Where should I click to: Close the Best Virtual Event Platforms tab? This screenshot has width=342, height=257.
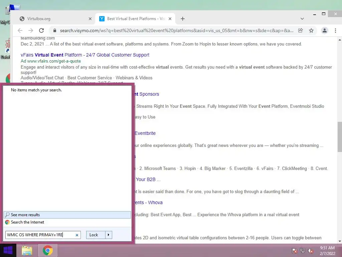170,19
